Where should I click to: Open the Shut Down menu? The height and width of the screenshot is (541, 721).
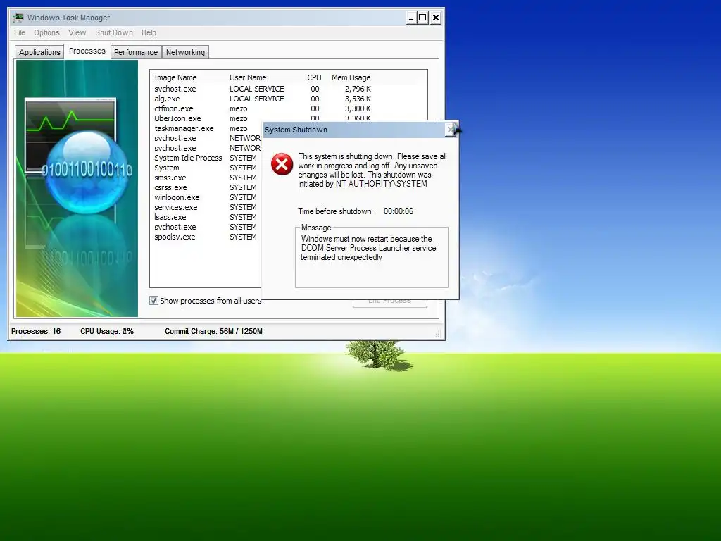click(x=113, y=32)
